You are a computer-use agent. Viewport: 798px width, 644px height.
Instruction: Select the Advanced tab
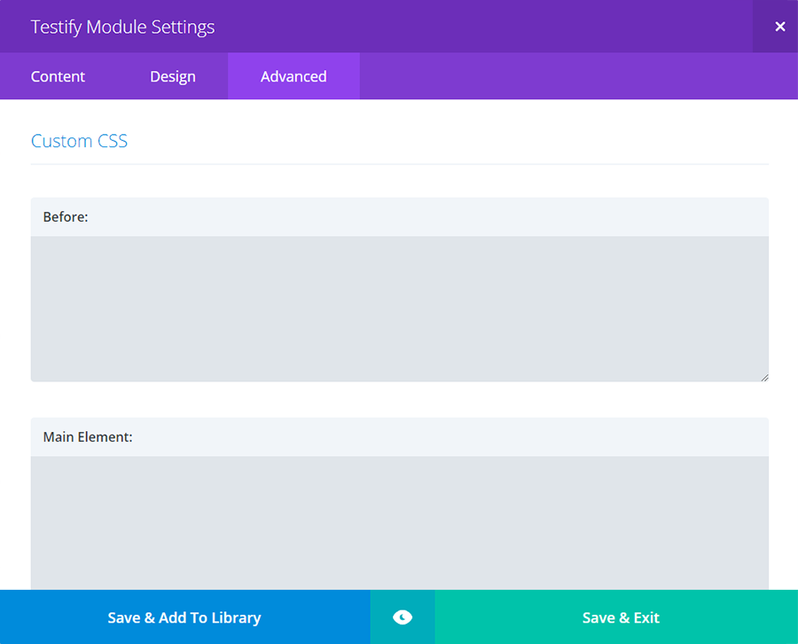tap(293, 76)
